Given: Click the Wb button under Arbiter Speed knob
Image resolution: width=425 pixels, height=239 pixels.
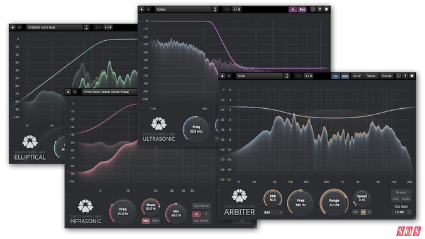Looking at the screenshot, I should tap(355, 212).
